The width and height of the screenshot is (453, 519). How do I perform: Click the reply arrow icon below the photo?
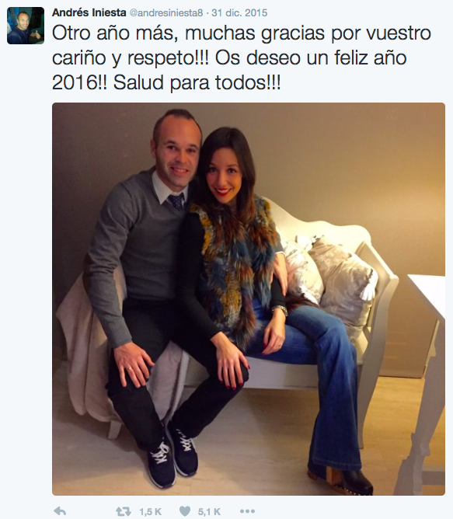(60, 511)
